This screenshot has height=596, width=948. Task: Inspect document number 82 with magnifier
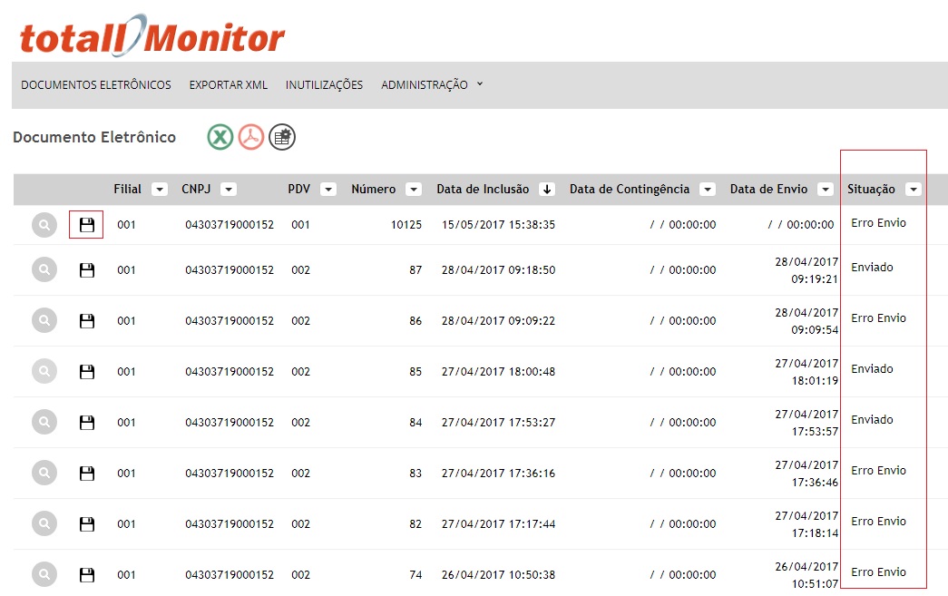click(x=44, y=523)
